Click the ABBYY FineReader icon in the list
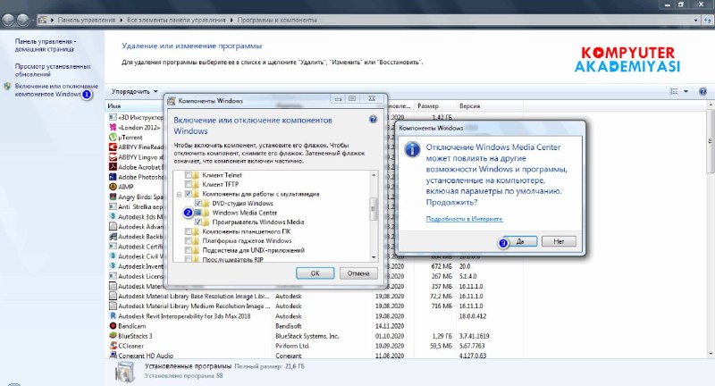The width and height of the screenshot is (715, 386). pos(114,147)
